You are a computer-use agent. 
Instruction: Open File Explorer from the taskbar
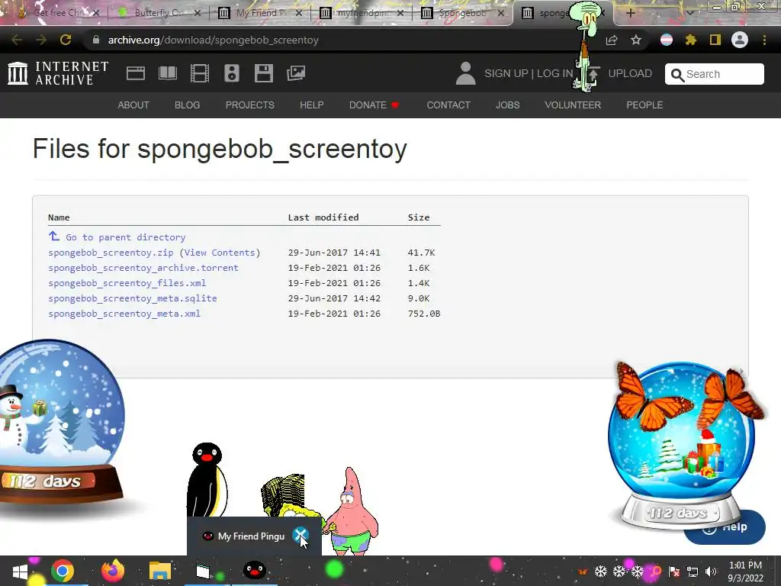coord(160,571)
